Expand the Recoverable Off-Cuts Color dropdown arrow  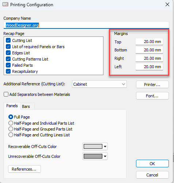tap(105, 147)
